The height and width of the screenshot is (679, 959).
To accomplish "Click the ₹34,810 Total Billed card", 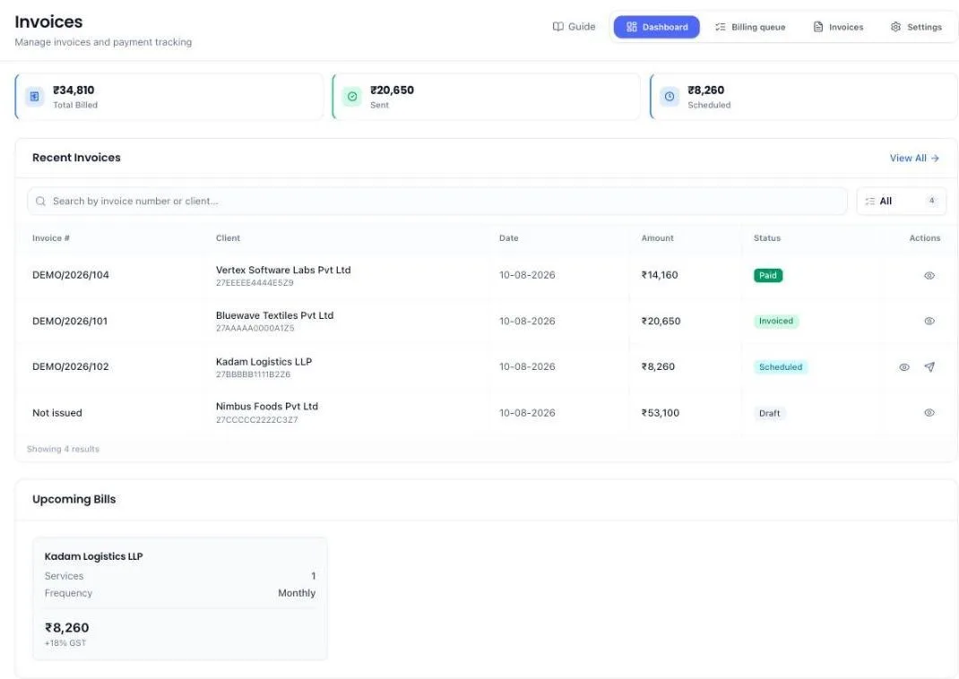I will (168, 97).
